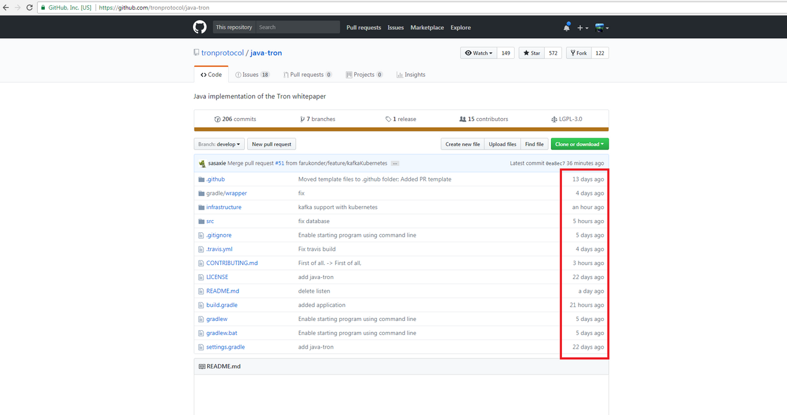Image resolution: width=787 pixels, height=415 pixels.
Task: Open Marketplace in top navbar
Action: click(x=427, y=28)
